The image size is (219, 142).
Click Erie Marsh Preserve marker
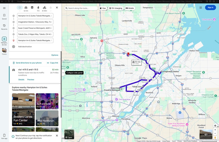point(184,13)
